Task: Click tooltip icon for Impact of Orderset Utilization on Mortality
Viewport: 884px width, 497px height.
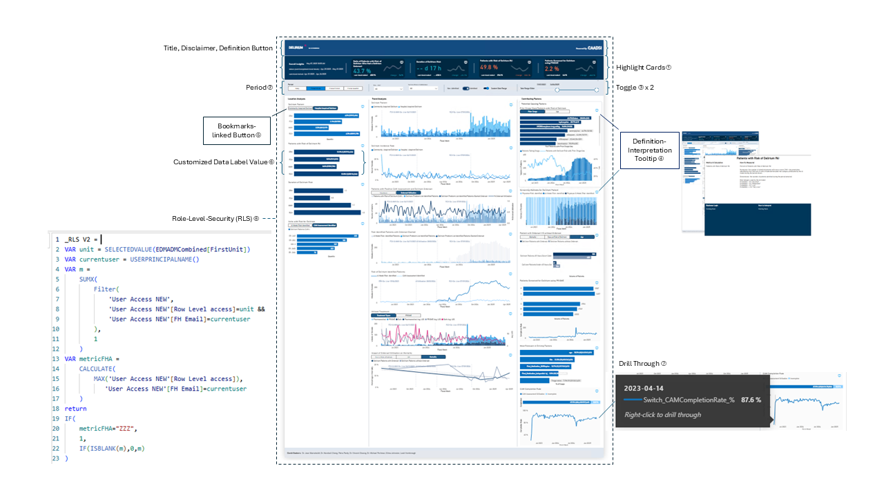Action: (x=510, y=355)
